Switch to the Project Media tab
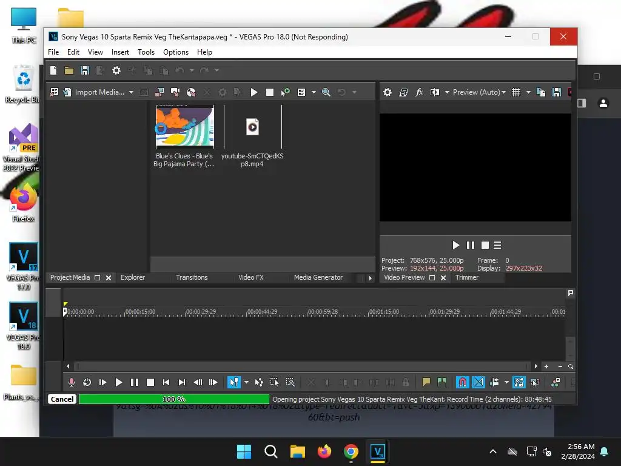621x466 pixels. pos(70,277)
